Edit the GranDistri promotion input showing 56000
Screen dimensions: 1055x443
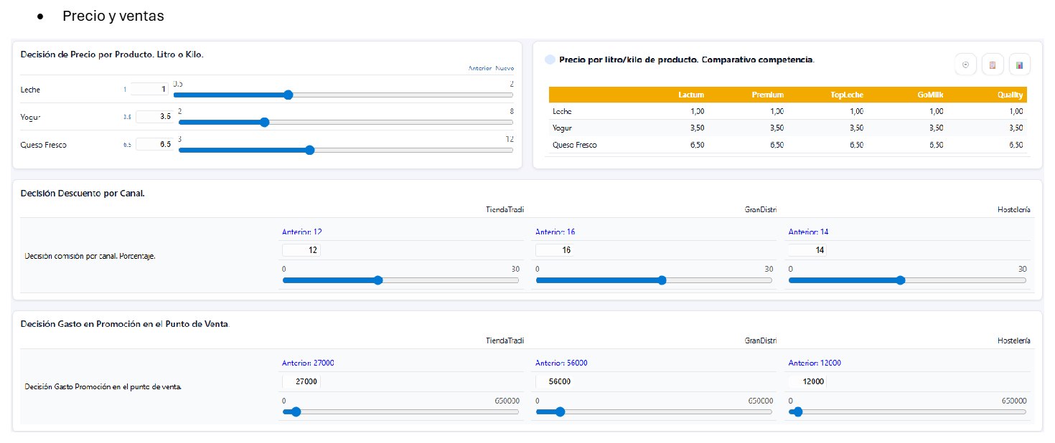pyautogui.click(x=555, y=381)
